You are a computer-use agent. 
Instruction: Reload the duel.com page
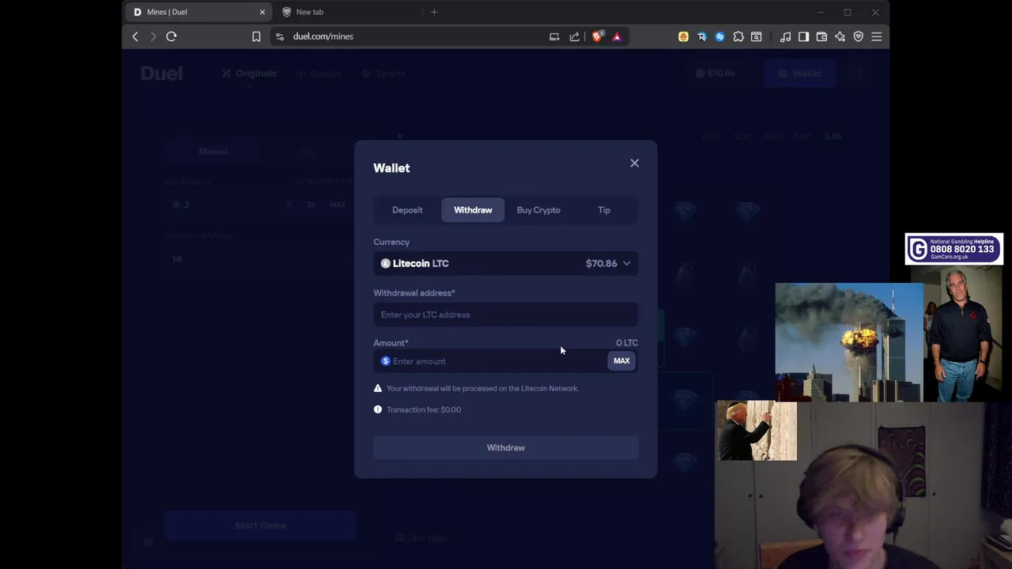172,36
